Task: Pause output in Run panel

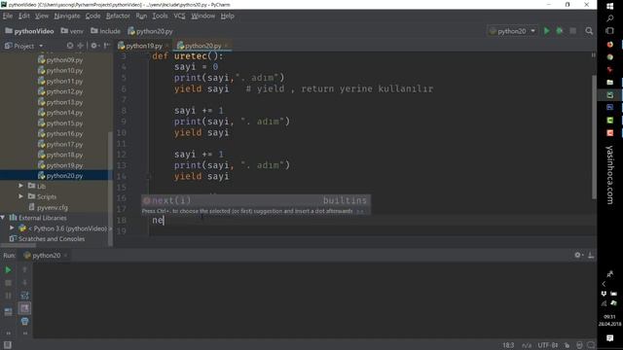Action: [x=8, y=296]
